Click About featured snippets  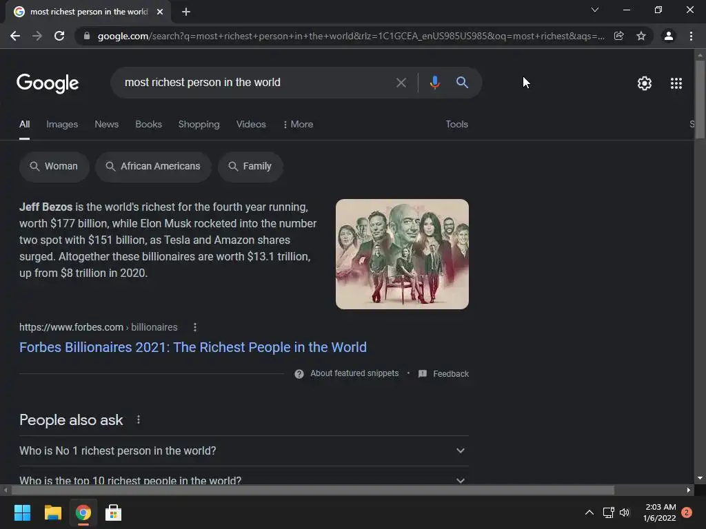(x=354, y=373)
